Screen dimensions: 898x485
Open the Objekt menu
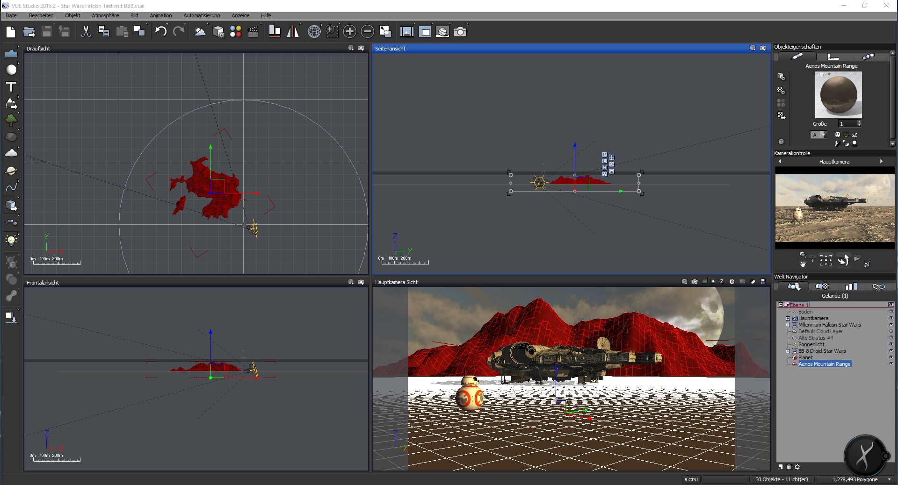(x=72, y=15)
